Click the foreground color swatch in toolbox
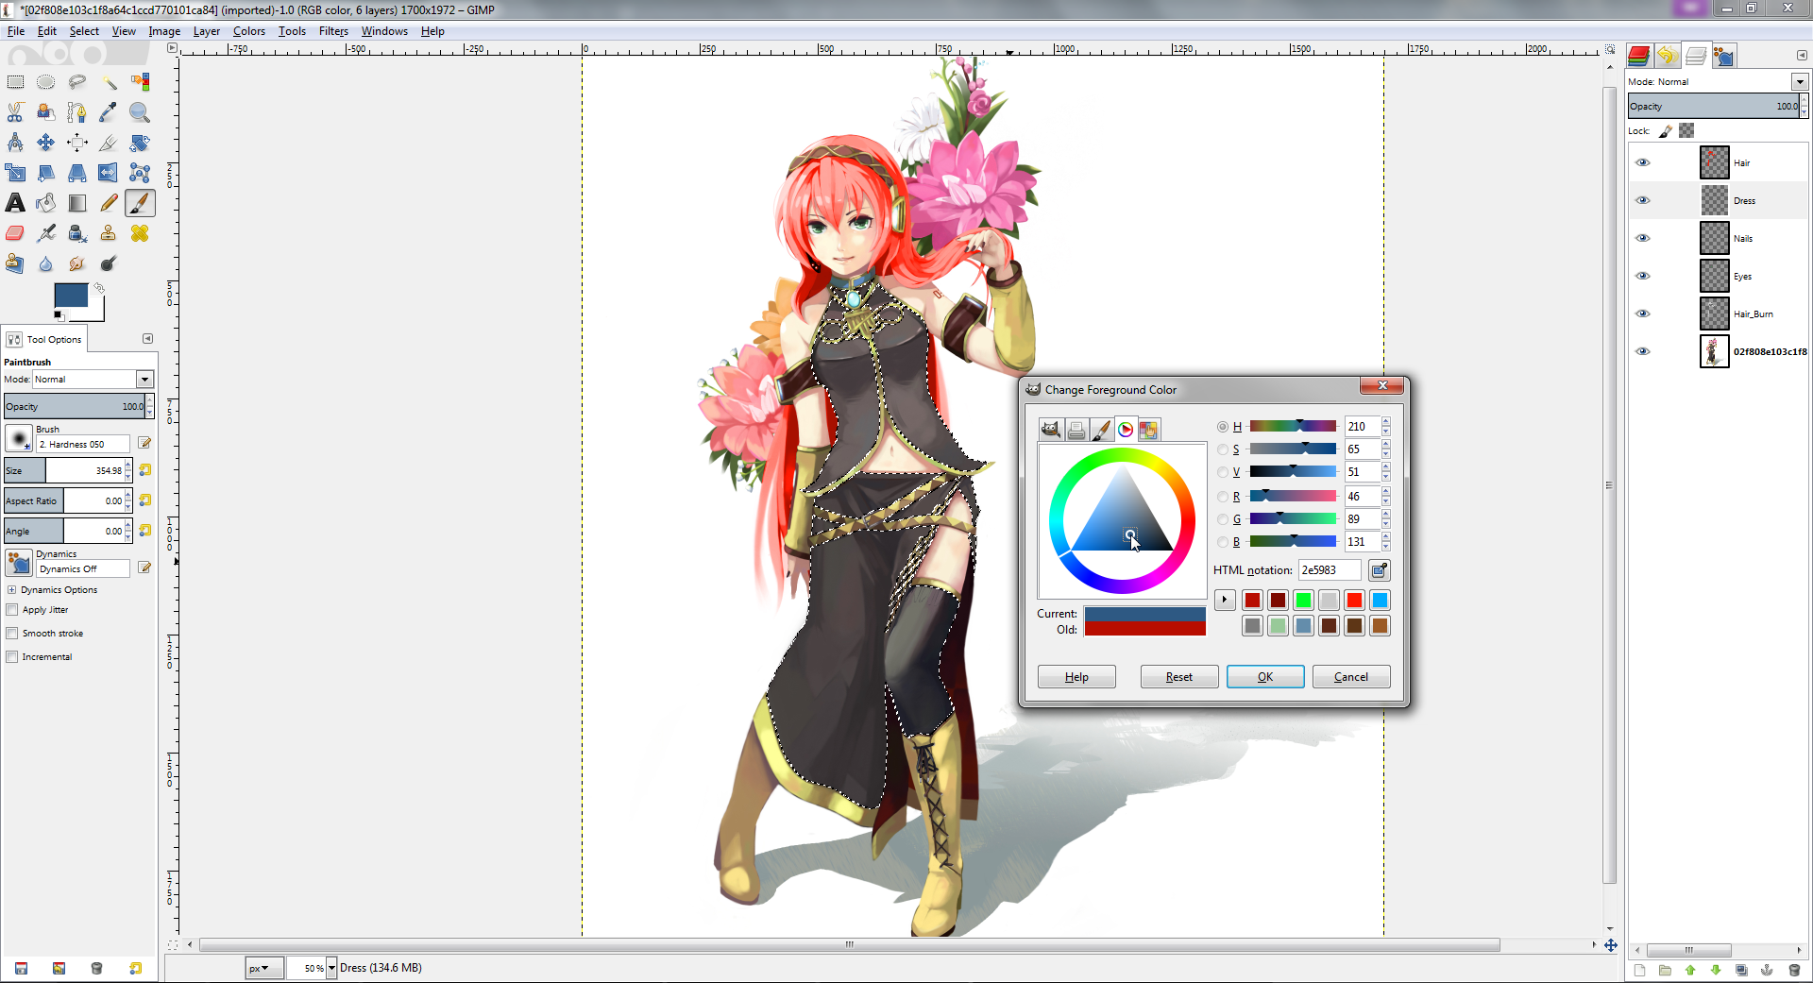Viewport: 1813px width, 983px height. coord(71,296)
